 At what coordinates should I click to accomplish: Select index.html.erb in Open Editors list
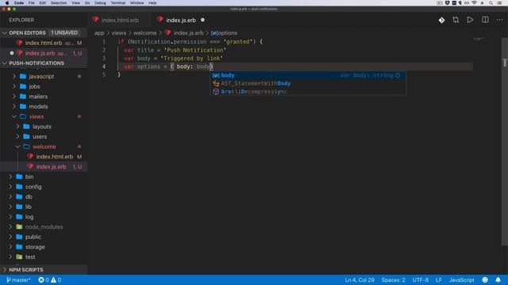pyautogui.click(x=44, y=43)
